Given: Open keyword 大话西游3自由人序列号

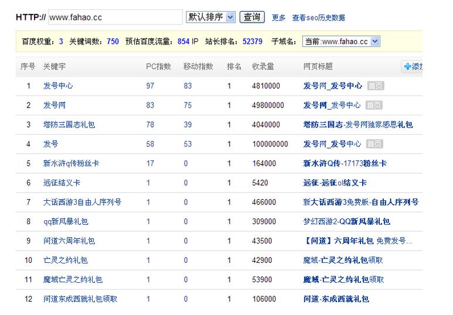Looking at the screenshot, I should [x=82, y=202].
